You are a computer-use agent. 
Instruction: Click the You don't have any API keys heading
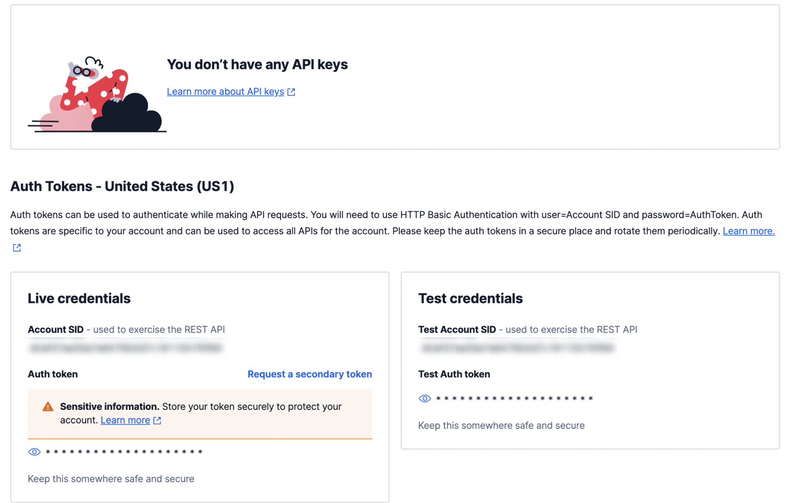coord(257,64)
